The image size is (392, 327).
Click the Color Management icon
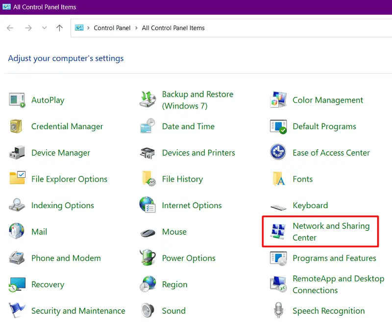tap(278, 100)
